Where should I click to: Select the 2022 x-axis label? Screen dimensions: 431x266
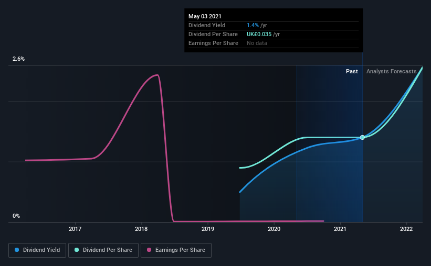pos(406,229)
